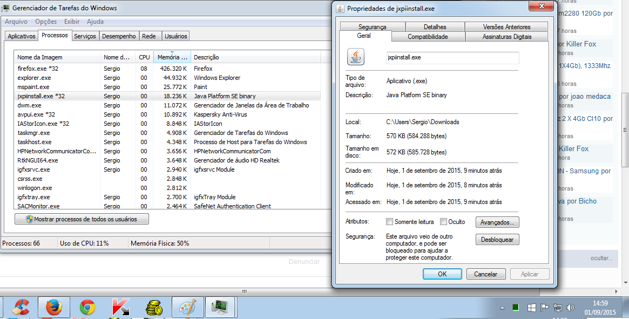629x319 pixels.
Task: Click the file name field jxpiinstall.exe
Action: pyautogui.click(x=452, y=57)
